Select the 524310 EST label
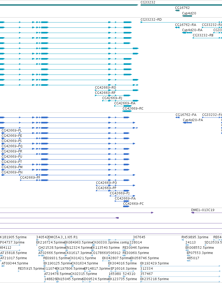 coord(129,274)
